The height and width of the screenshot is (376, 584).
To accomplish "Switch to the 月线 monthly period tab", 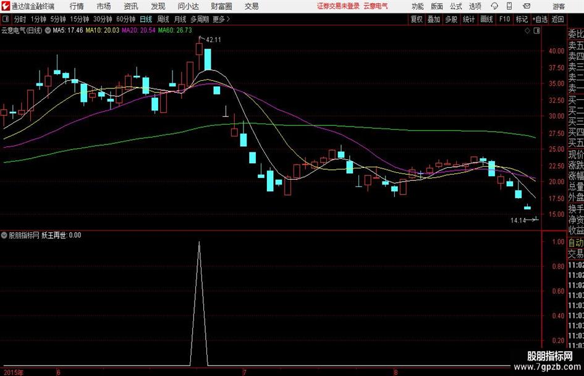I will pos(180,19).
